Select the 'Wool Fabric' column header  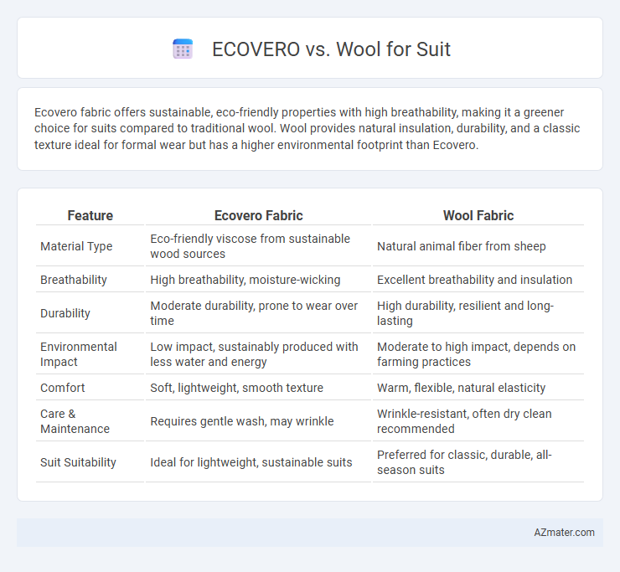(478, 215)
